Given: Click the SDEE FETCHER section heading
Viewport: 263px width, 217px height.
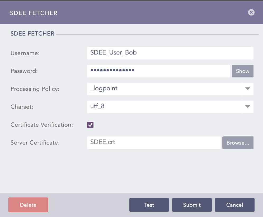Looking at the screenshot, I should point(32,33).
